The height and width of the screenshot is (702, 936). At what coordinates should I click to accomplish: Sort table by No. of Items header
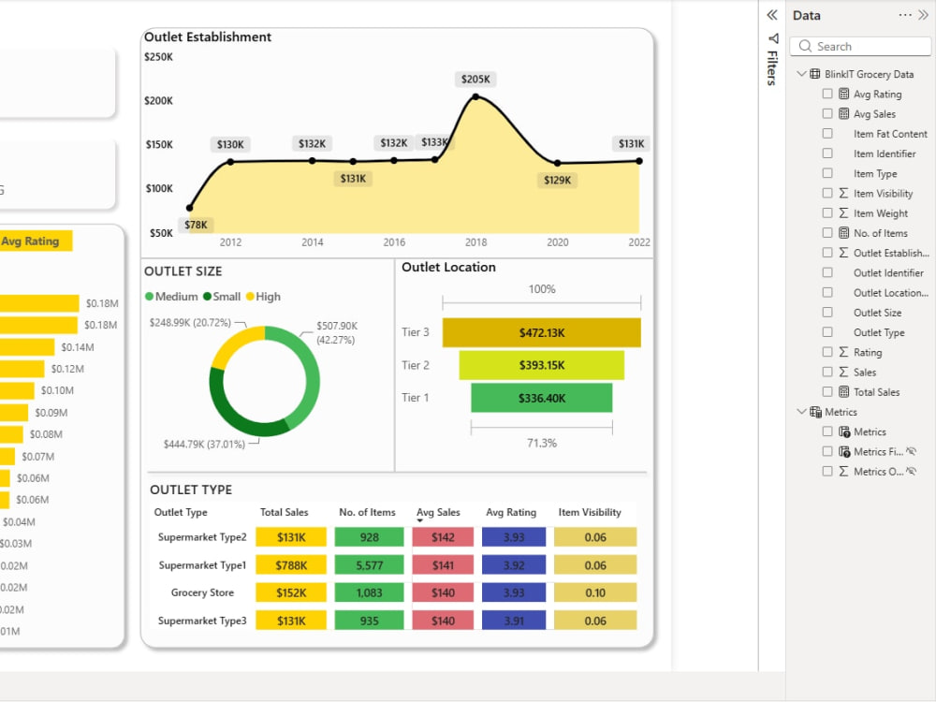pos(367,512)
